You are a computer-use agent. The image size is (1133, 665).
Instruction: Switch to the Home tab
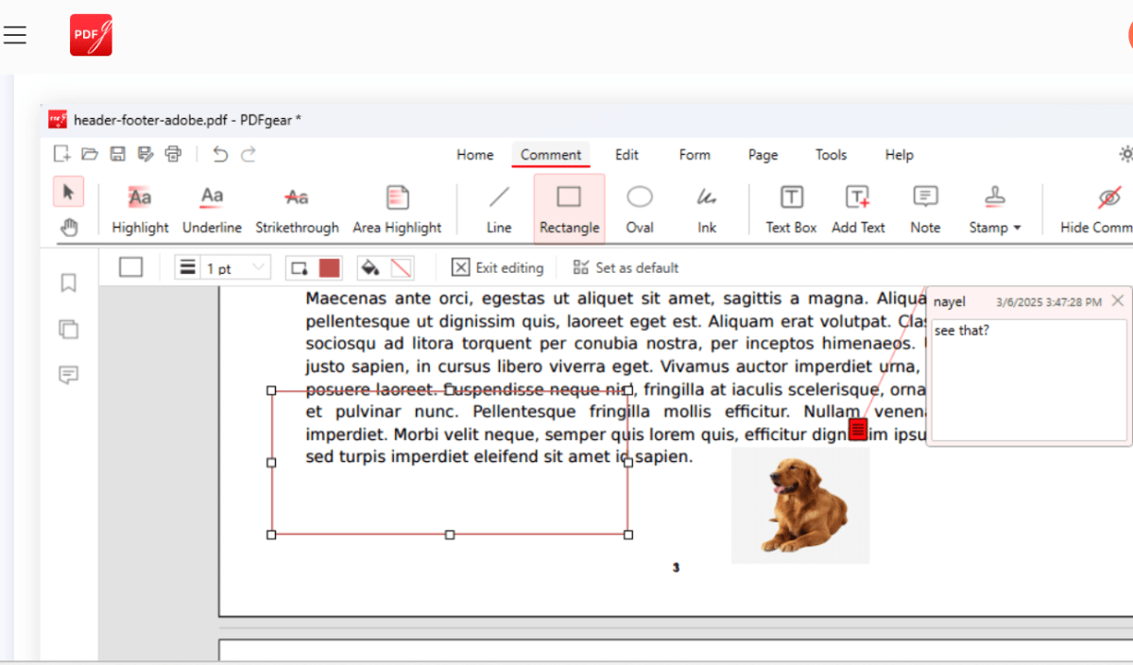click(x=474, y=155)
